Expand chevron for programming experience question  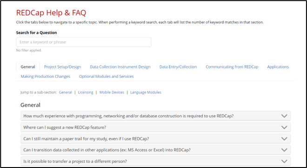[x=284, y=116]
